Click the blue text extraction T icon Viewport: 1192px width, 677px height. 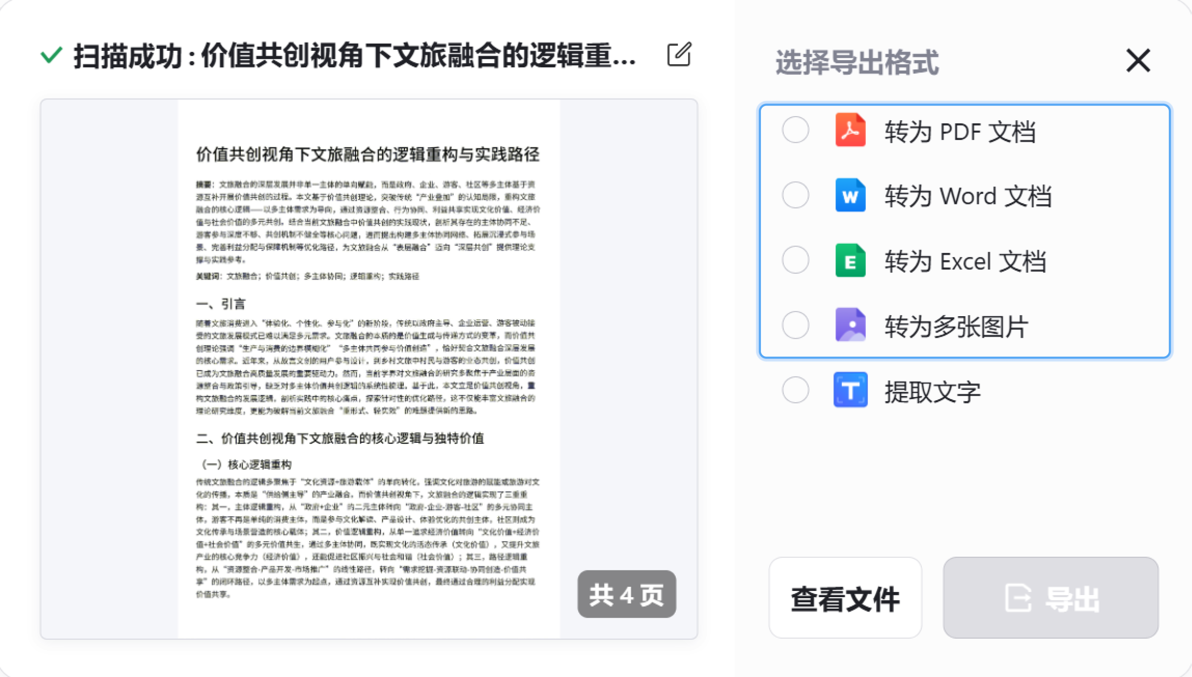click(850, 390)
